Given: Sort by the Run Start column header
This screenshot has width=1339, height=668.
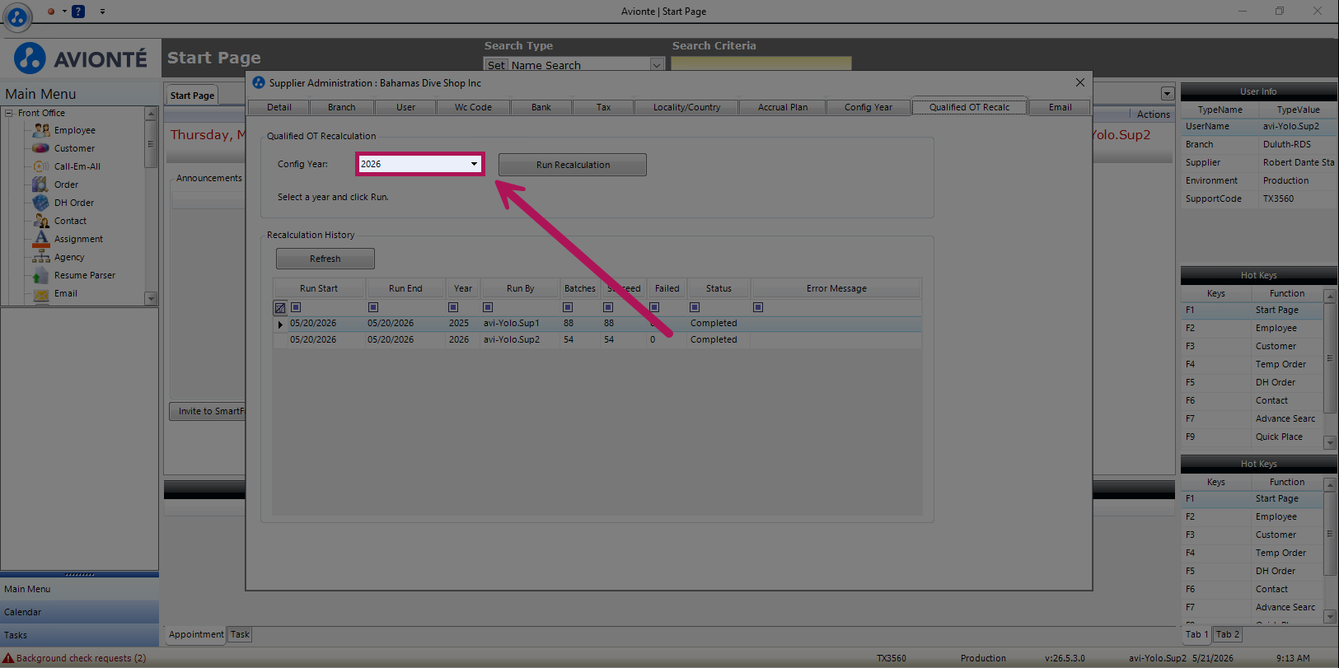Looking at the screenshot, I should 319,288.
